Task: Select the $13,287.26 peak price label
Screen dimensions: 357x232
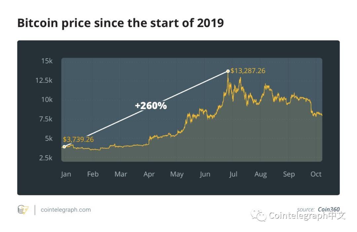Action: [248, 71]
